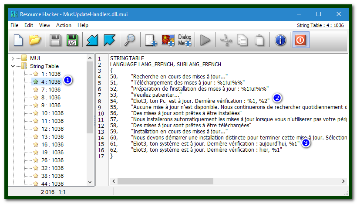Screen dimensions: 357x204
Task: Click STRINGTABLE keyword on line 1
Action: coord(127,58)
